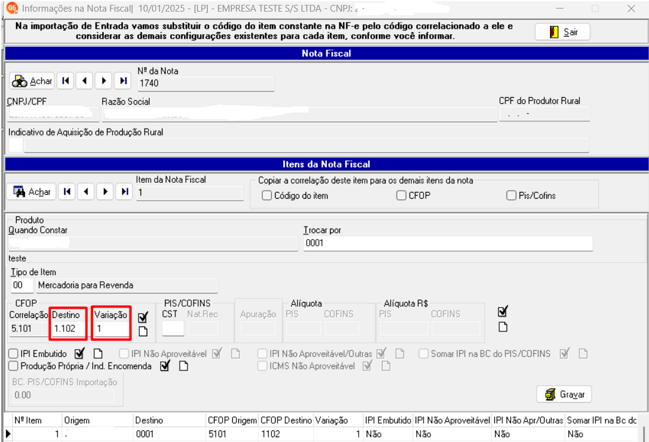649x442 pixels.
Task: Go to previous nota fiscal record
Action: click(84, 81)
